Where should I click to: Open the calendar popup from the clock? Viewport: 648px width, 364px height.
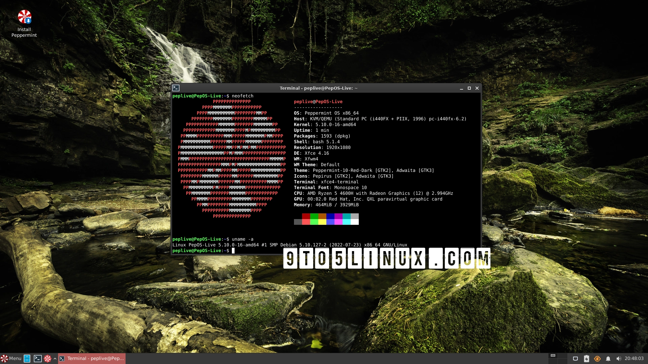pyautogui.click(x=634, y=358)
